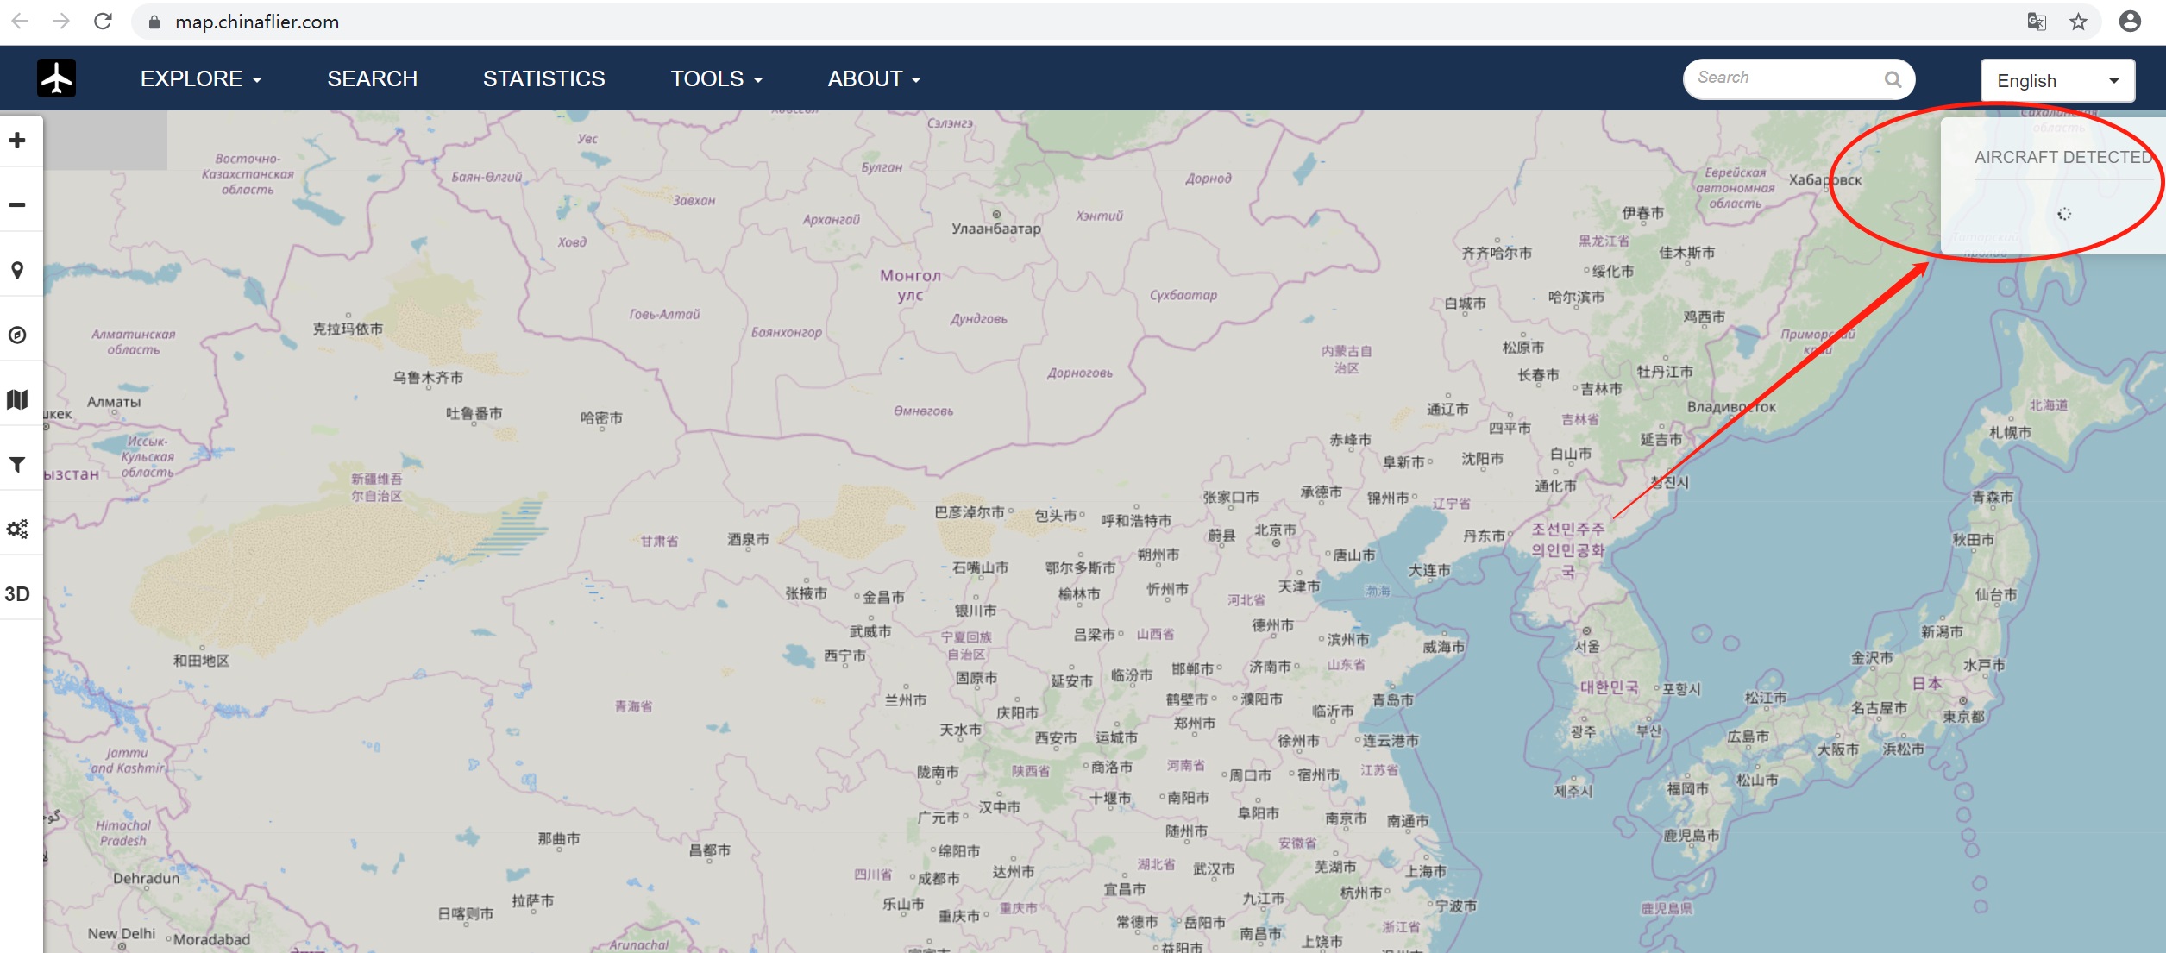The width and height of the screenshot is (2166, 953).
Task: Open the map layers icon
Action: (x=17, y=399)
